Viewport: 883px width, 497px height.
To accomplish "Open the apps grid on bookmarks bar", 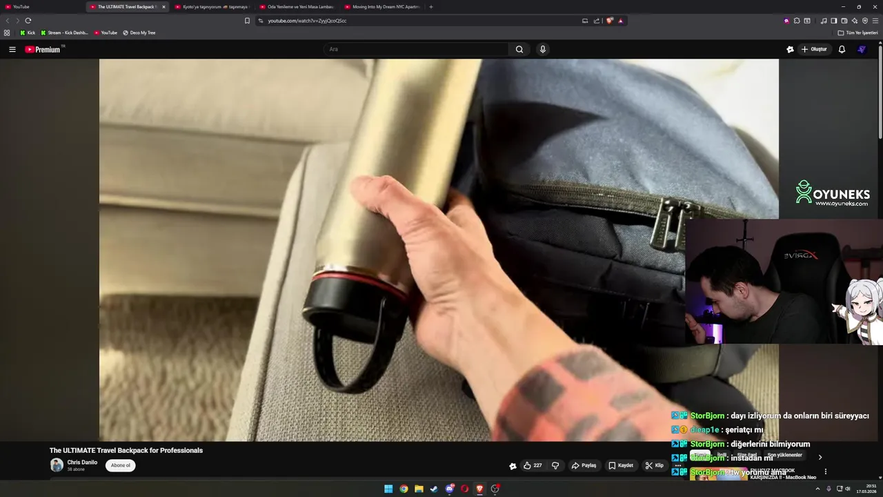I will click(x=7, y=32).
